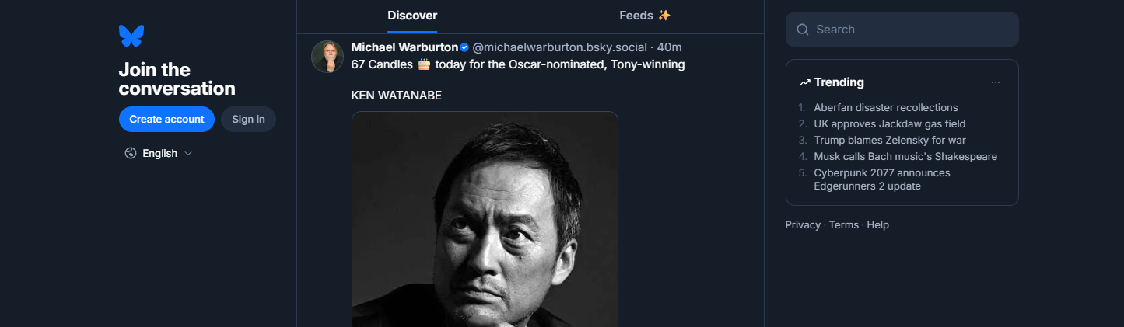The height and width of the screenshot is (327, 1124).
Task: Click the blue verified badge
Action: tap(464, 47)
